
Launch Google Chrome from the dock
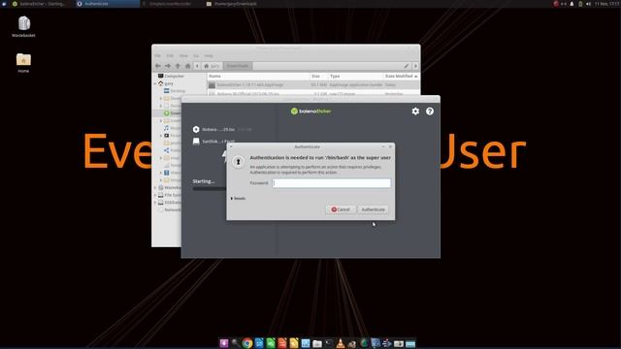247,343
